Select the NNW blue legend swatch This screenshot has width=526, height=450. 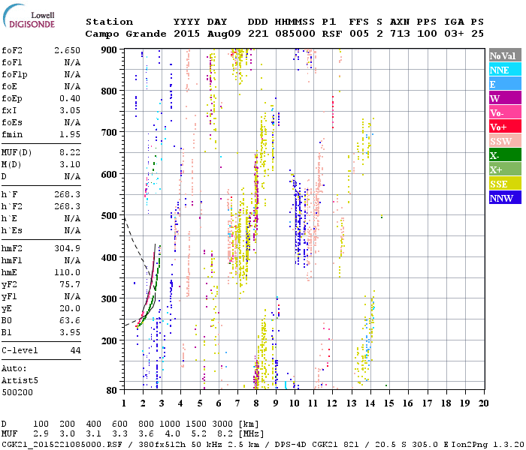click(505, 198)
